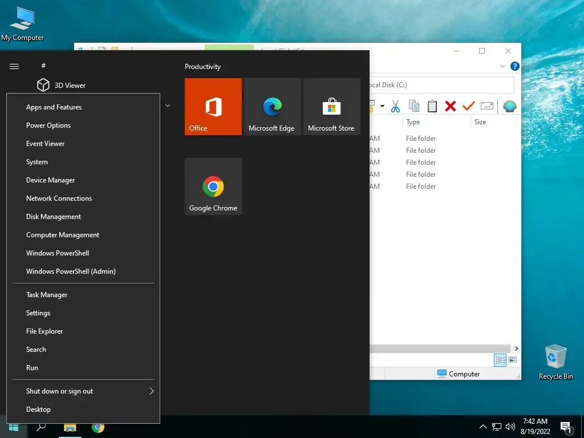Click the Productivity group heading

[202, 67]
